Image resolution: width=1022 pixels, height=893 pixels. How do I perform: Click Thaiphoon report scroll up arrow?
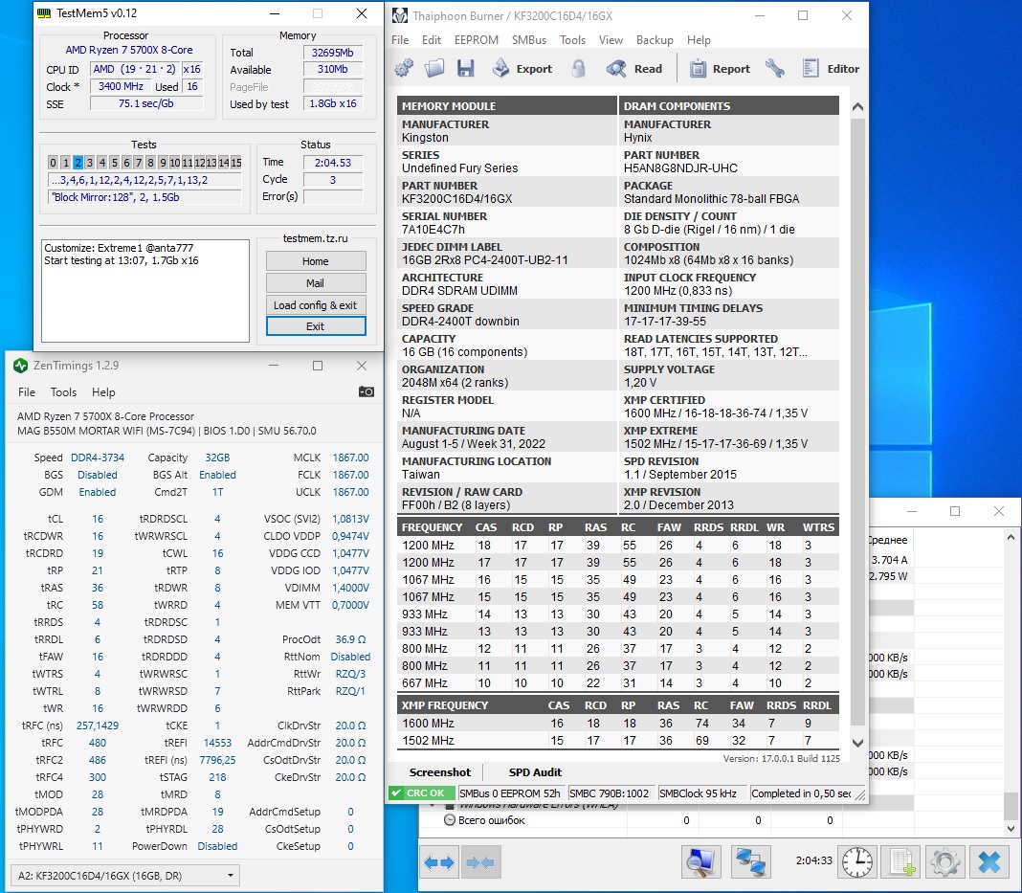click(857, 106)
